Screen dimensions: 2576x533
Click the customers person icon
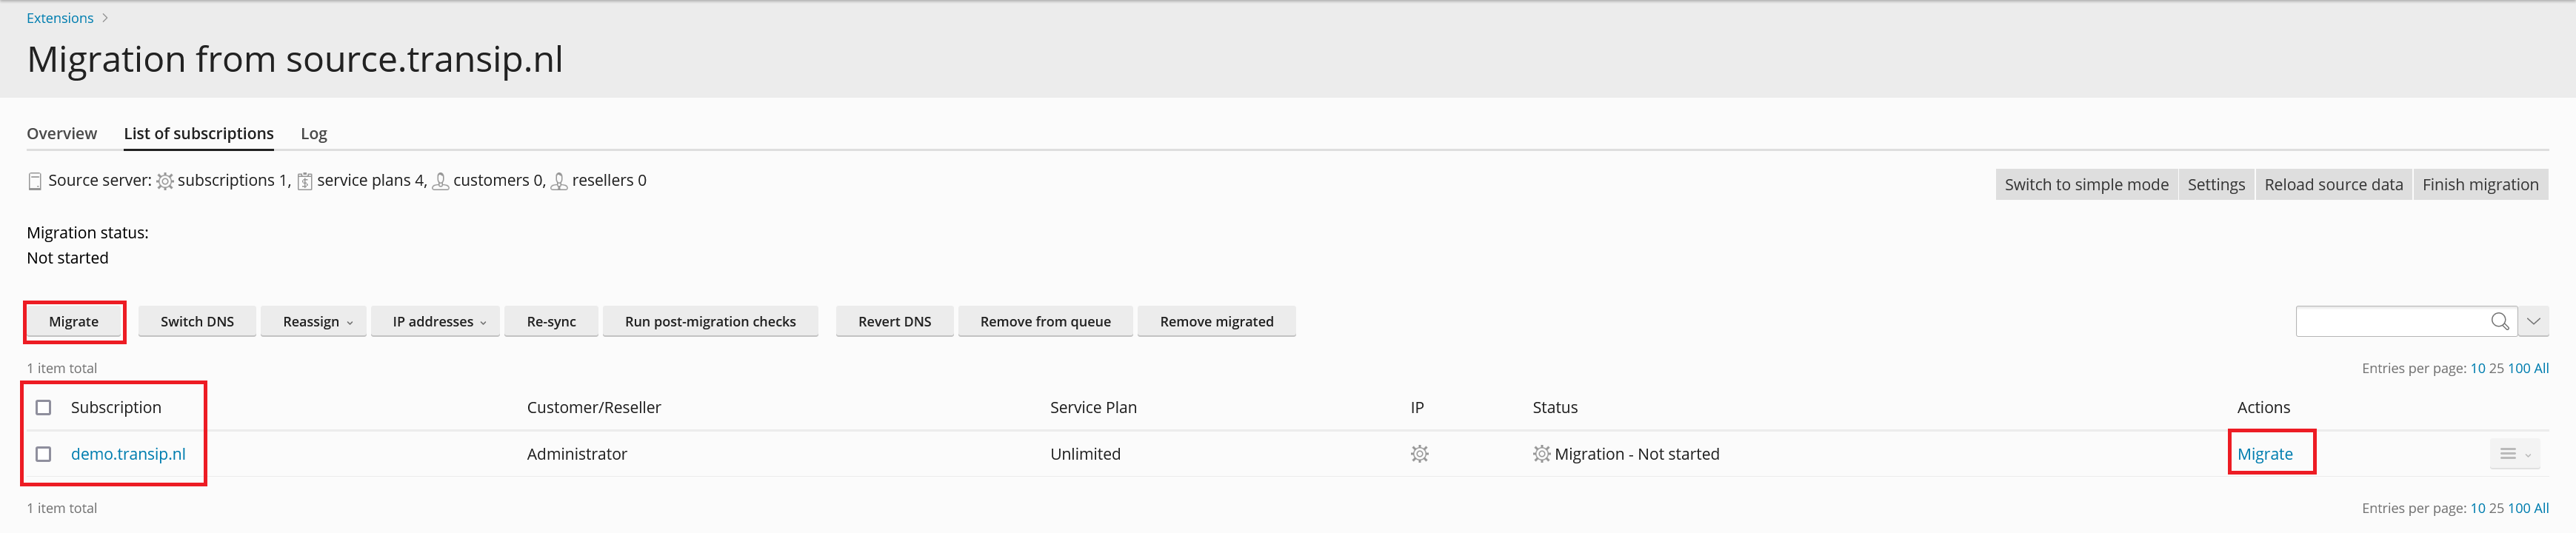point(440,181)
